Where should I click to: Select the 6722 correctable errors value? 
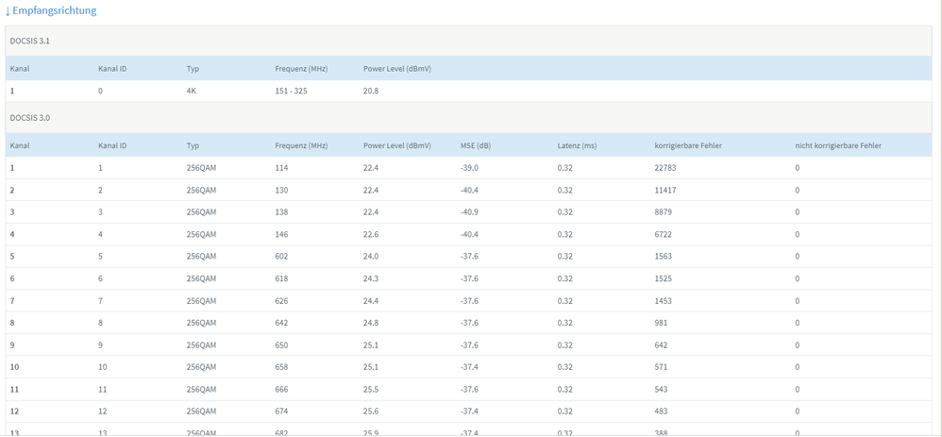coord(663,234)
